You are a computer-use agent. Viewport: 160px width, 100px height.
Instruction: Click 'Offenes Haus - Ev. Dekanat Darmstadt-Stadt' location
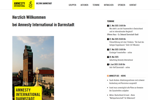tap(123, 34)
